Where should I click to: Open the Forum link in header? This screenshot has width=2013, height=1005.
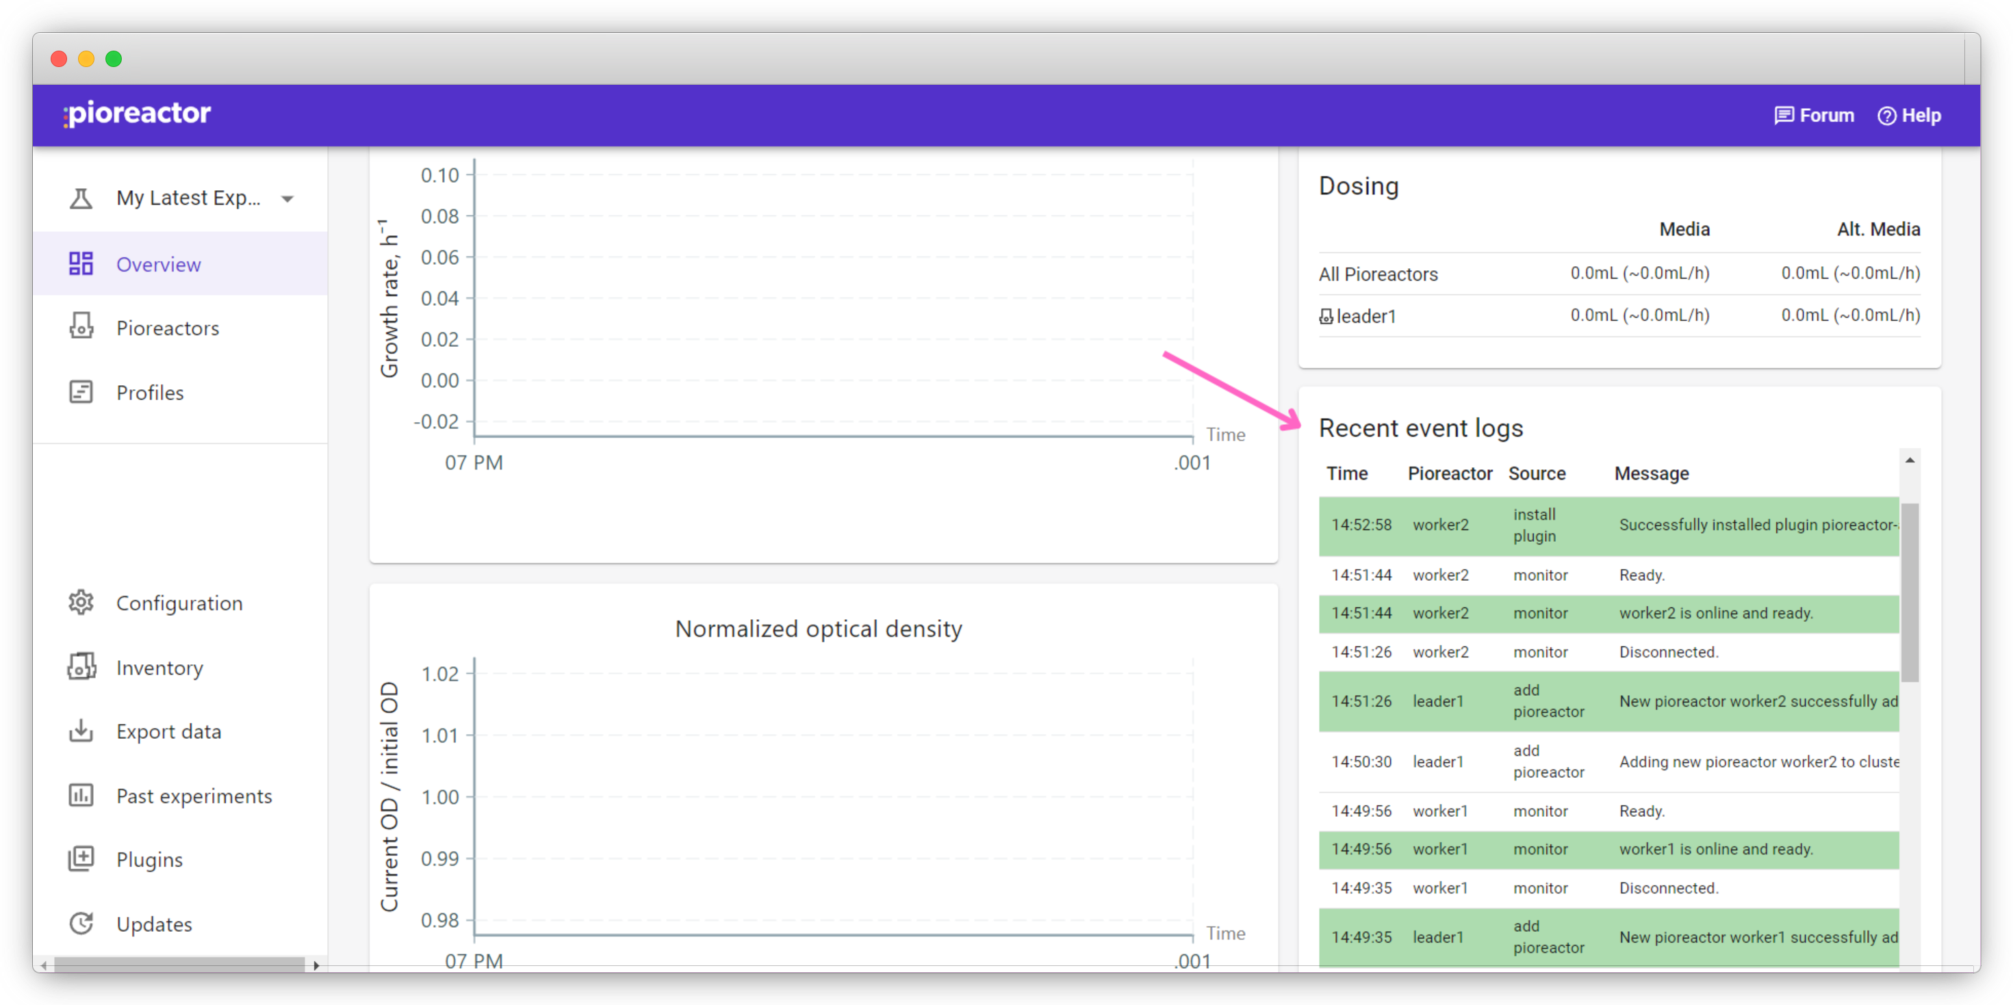pyautogui.click(x=1814, y=116)
